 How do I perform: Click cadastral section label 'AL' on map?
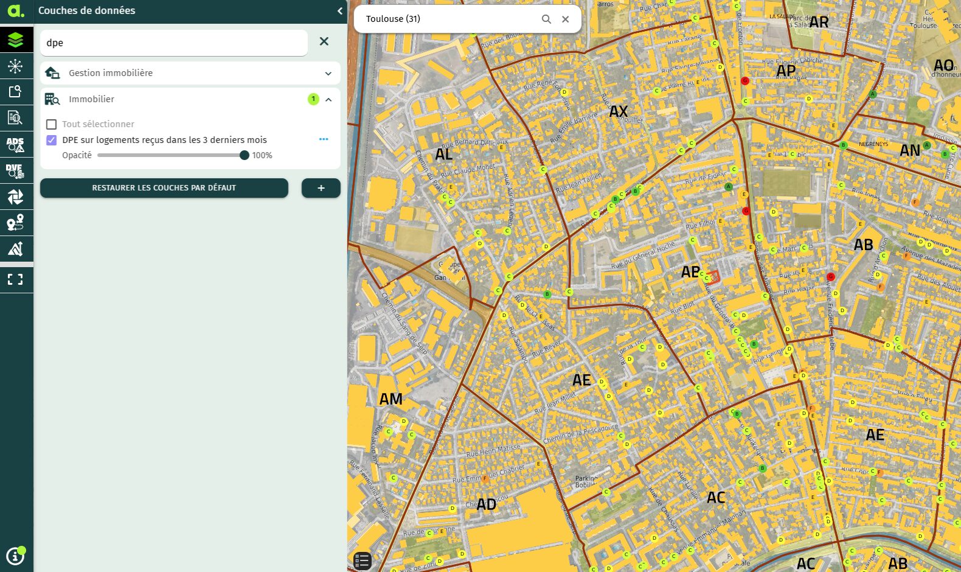coord(444,154)
